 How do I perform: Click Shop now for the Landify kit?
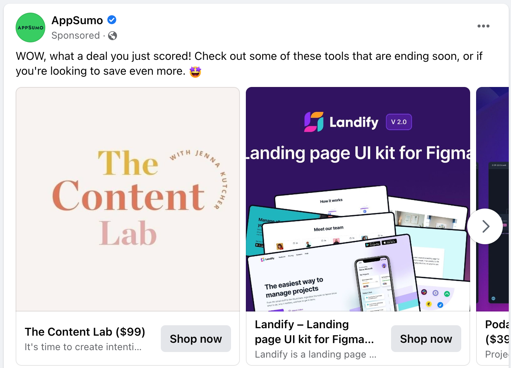[426, 339]
